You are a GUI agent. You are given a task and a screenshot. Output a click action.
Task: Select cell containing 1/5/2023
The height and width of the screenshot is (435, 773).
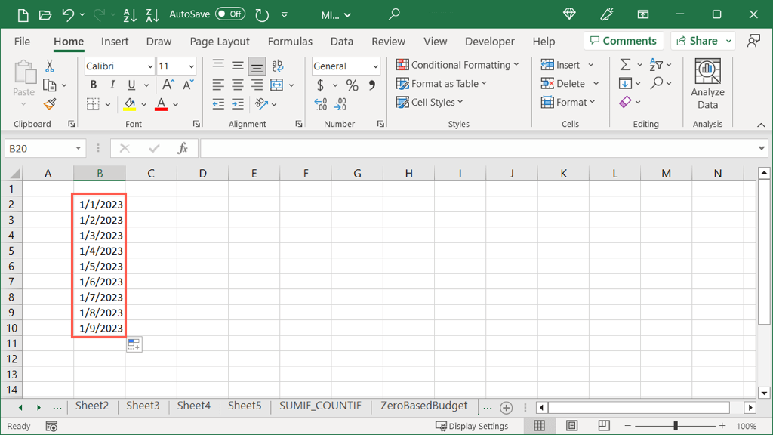[x=100, y=267]
